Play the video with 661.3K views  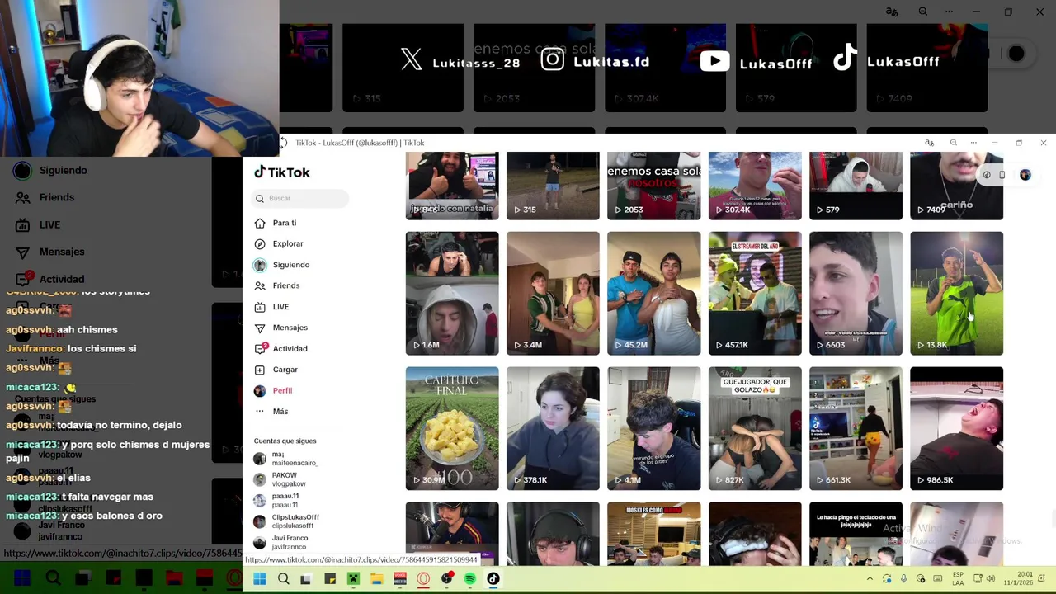point(856,428)
